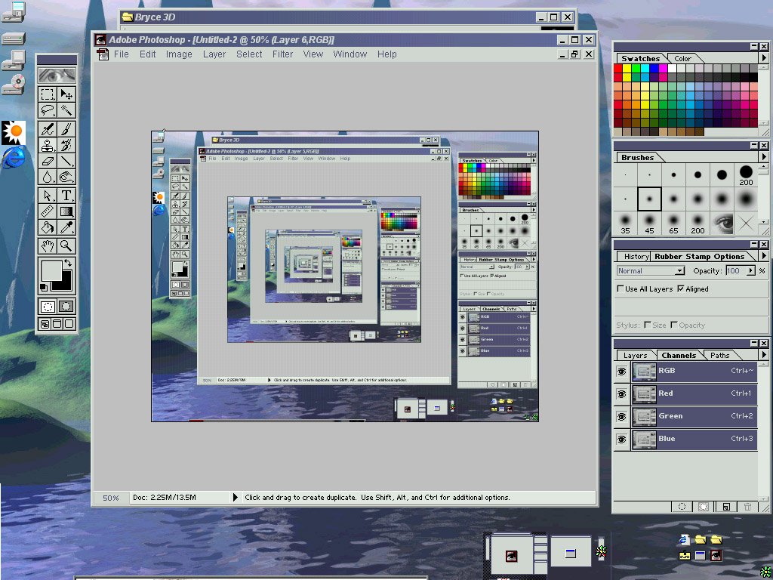Select the Airbrush tool

pos(48,129)
